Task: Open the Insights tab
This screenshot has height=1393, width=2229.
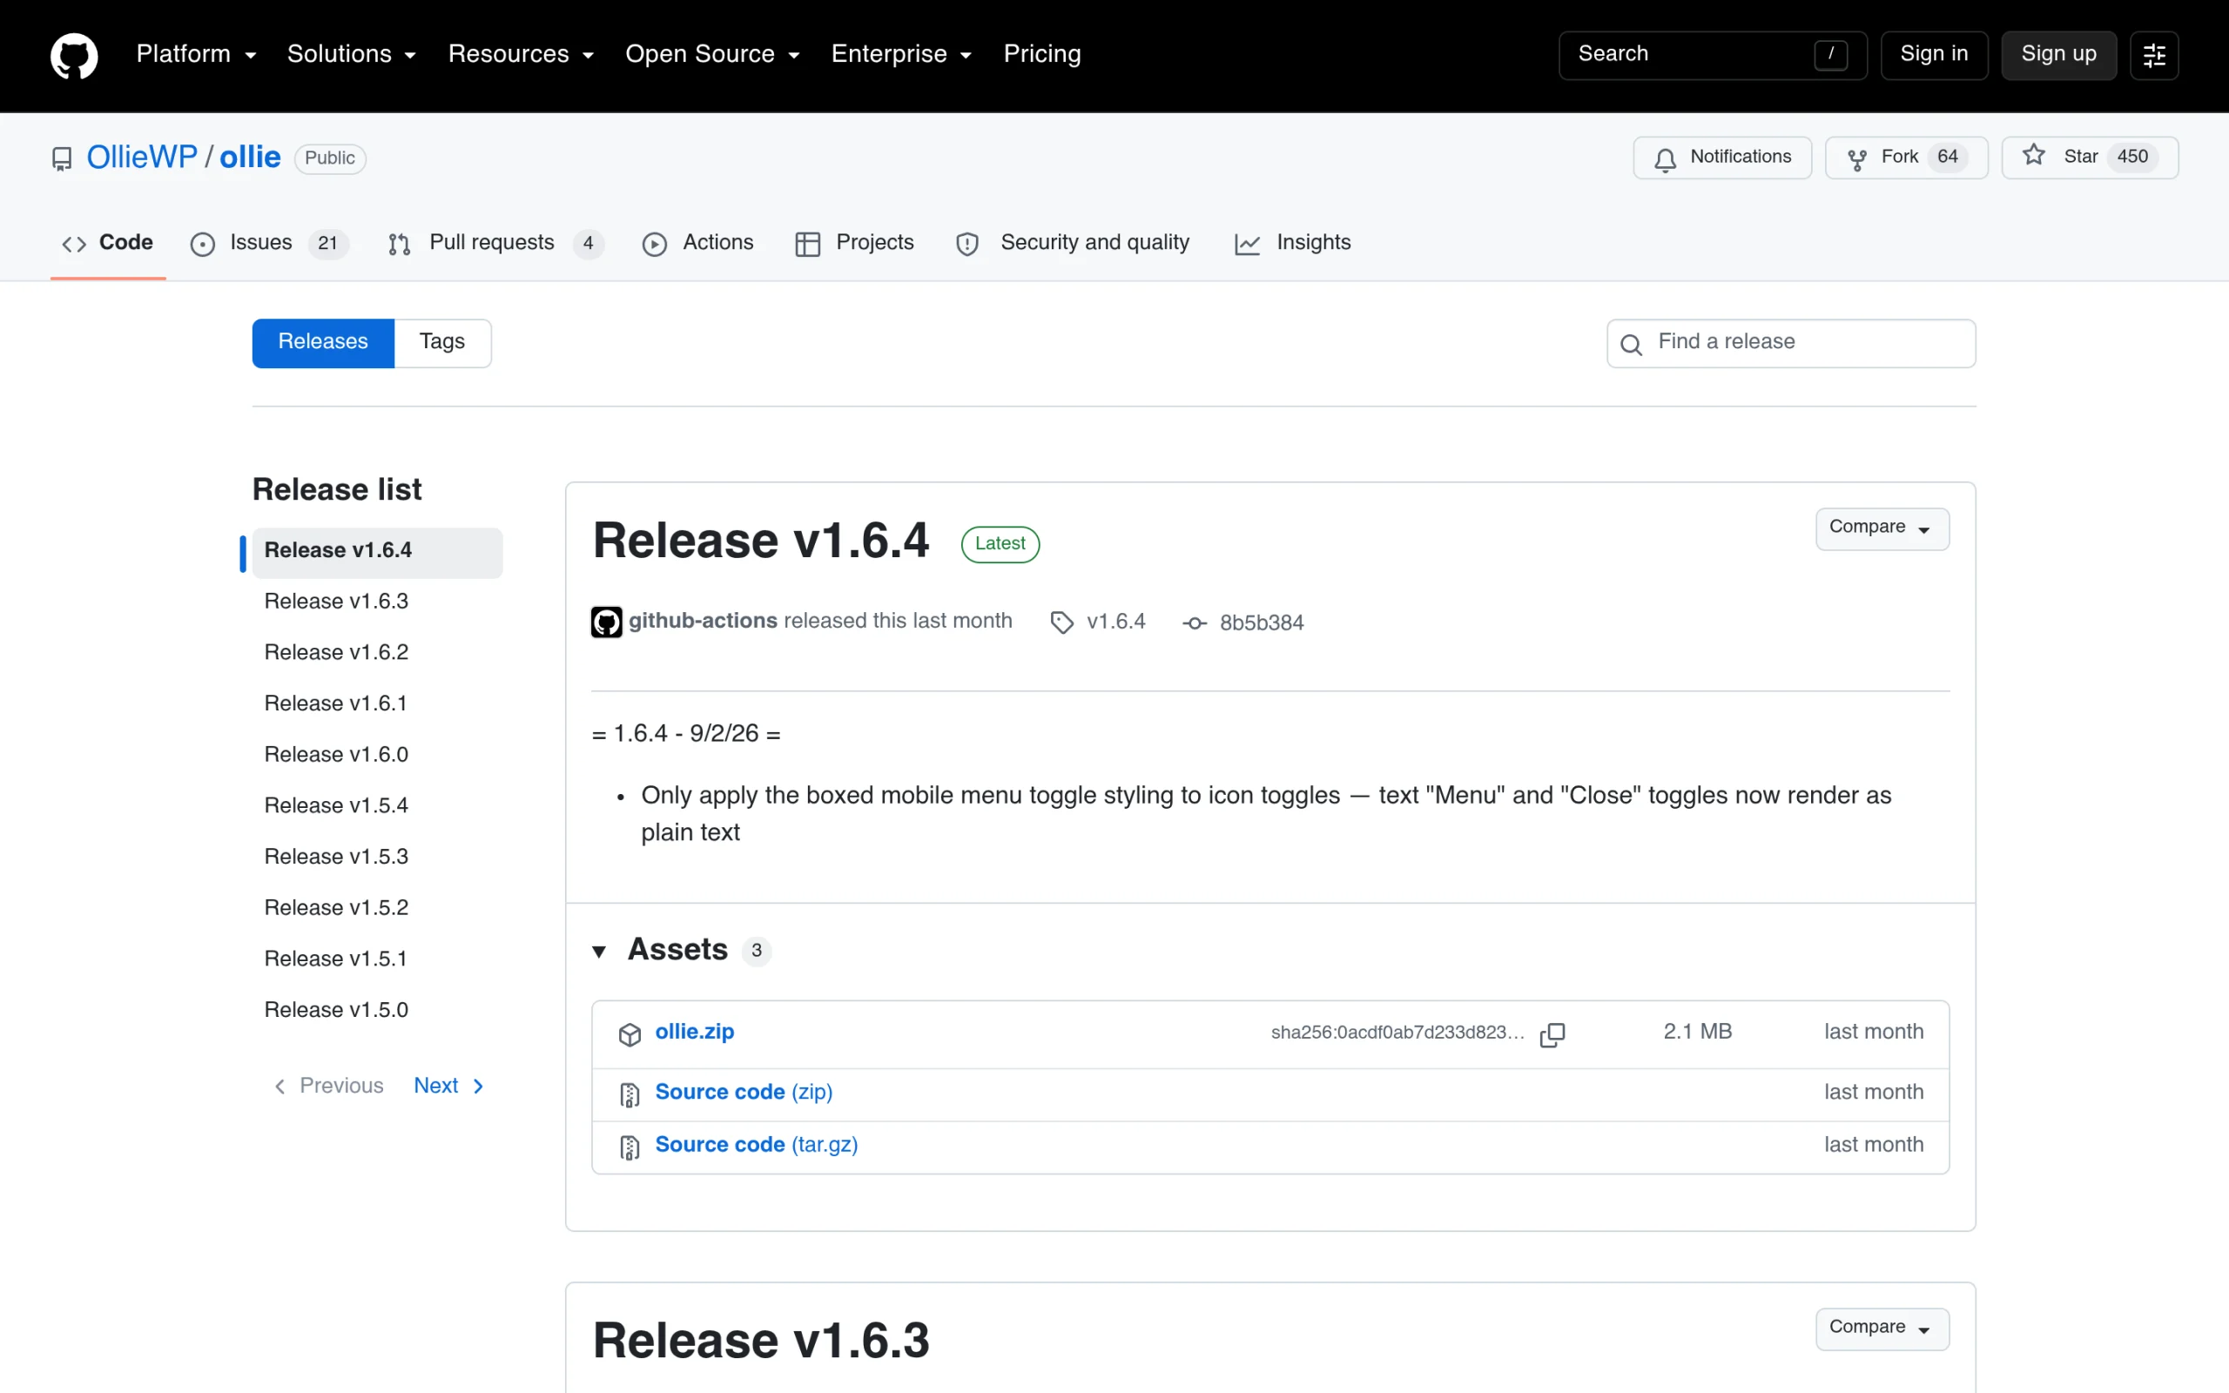Action: (x=1292, y=242)
